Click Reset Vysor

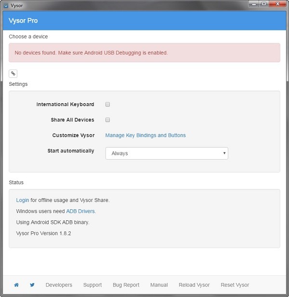(x=235, y=285)
